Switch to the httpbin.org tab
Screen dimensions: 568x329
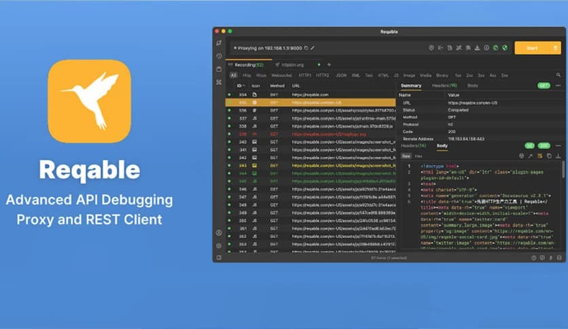pyautogui.click(x=291, y=65)
